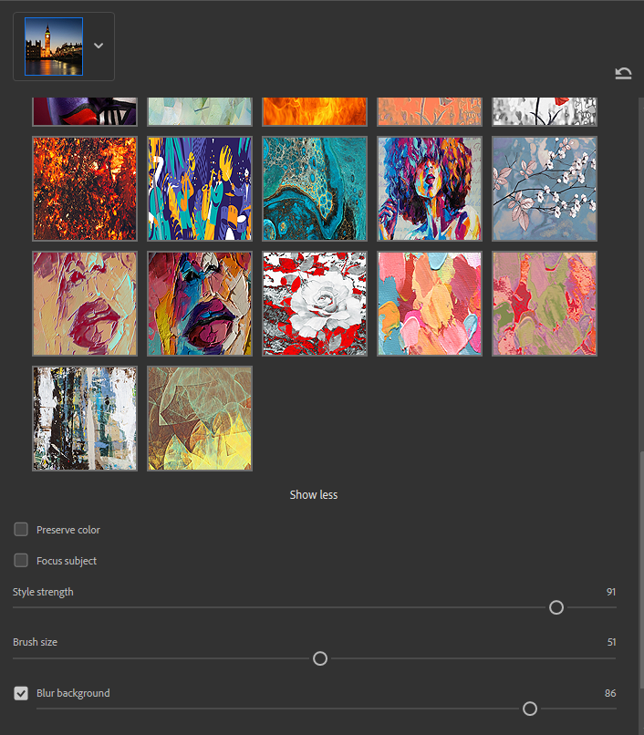Apply the distressed white and blue abstract style
The width and height of the screenshot is (644, 735).
click(x=85, y=419)
